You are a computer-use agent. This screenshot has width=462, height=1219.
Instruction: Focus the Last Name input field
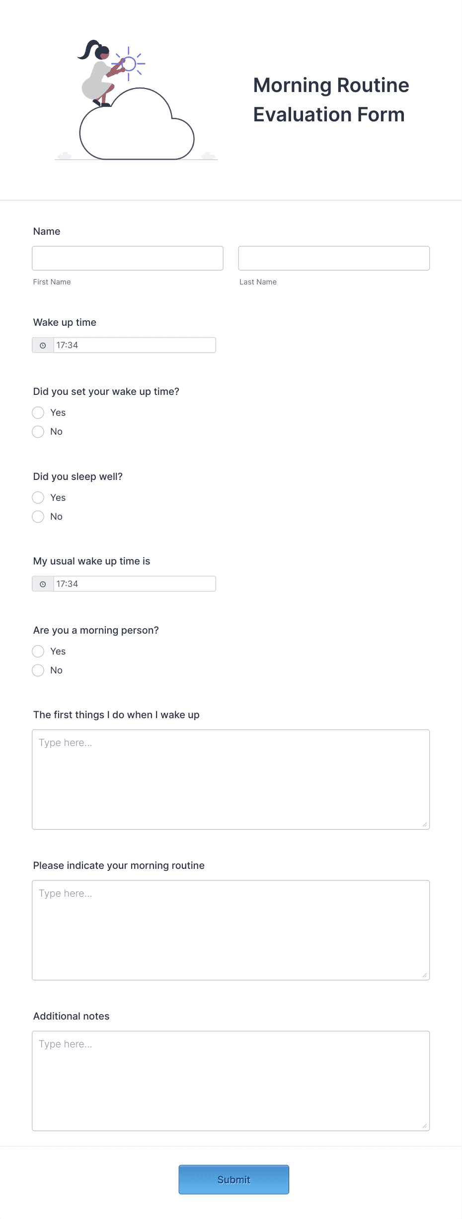click(334, 258)
